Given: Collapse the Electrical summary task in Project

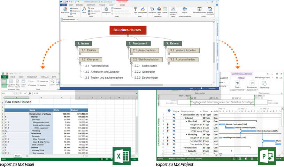Looking at the screenshot, I should pyautogui.click(x=187, y=121).
